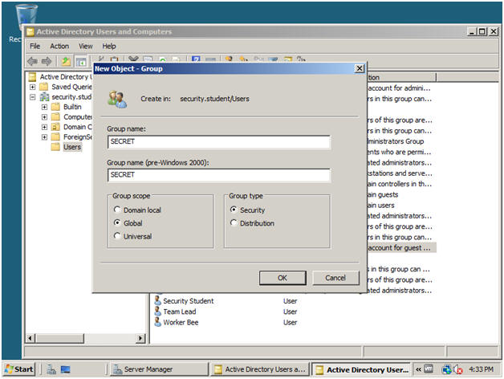The height and width of the screenshot is (379, 504).
Task: Click the Saved Queries folder icon
Action: [43, 87]
